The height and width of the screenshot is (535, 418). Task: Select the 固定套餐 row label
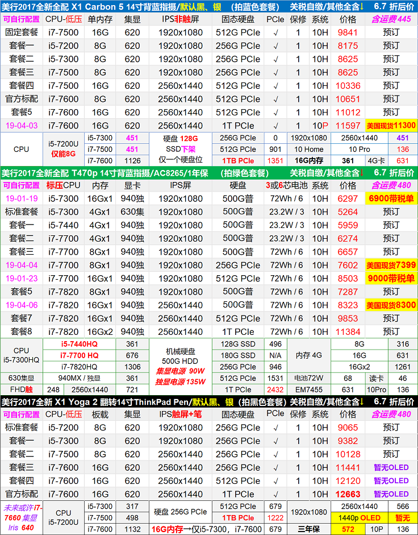click(x=22, y=33)
